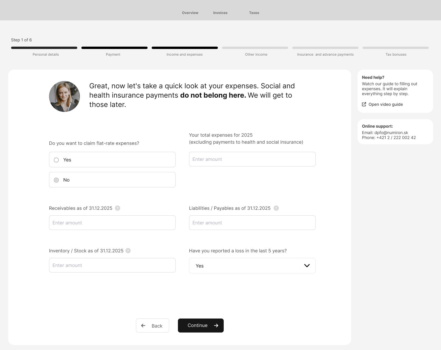The image size is (441, 350).
Task: Click the Liabilities / Payables help icon
Action: tap(276, 208)
